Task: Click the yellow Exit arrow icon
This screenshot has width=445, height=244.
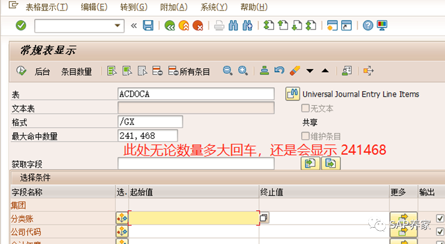Action: coord(184,26)
